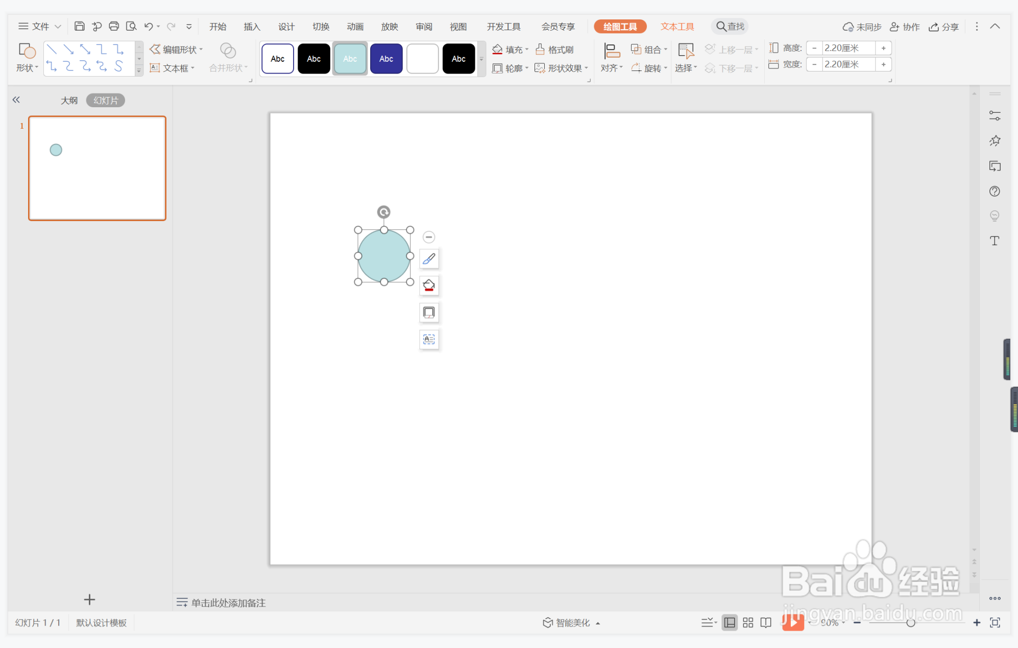Click the Collaborate (协作) button
This screenshot has width=1018, height=648.
(905, 27)
